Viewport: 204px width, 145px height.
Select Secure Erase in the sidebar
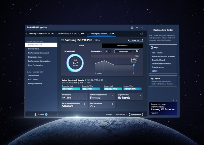tap(33, 75)
